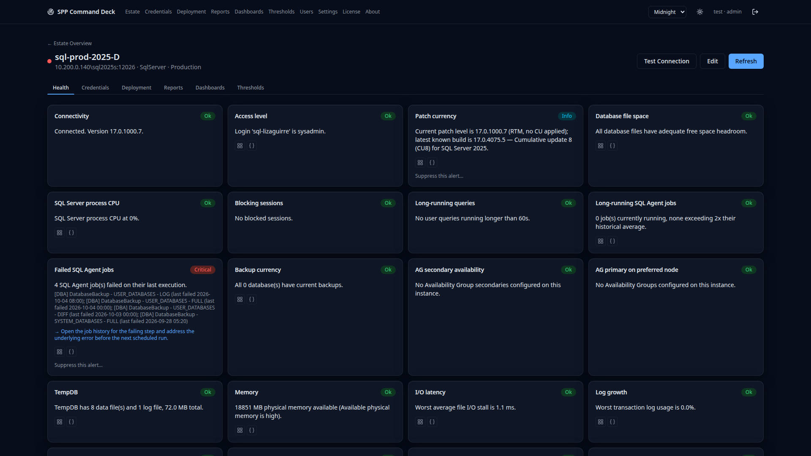Open JSON braces icon in SQL Server process CPU card
Image resolution: width=811 pixels, height=456 pixels.
[x=71, y=233]
